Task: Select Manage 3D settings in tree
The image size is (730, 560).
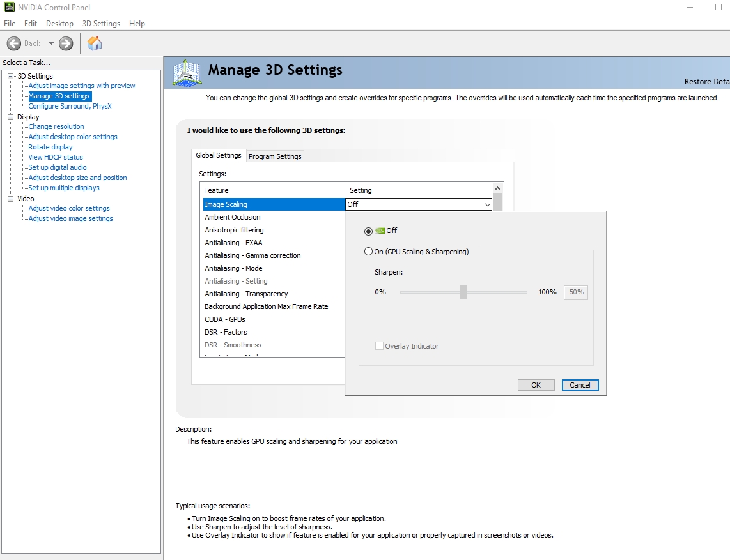Action: pyautogui.click(x=59, y=96)
